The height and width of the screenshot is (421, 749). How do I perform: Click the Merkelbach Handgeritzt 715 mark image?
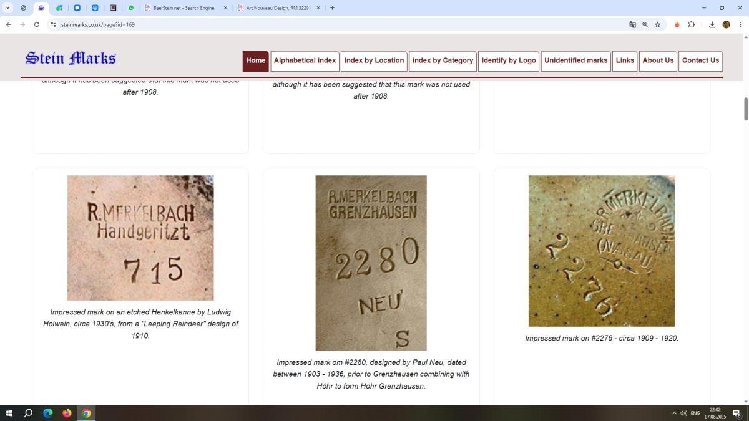(140, 238)
